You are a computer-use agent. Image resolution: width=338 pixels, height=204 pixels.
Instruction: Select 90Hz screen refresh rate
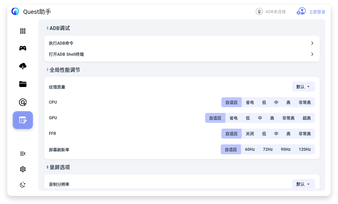point(286,149)
